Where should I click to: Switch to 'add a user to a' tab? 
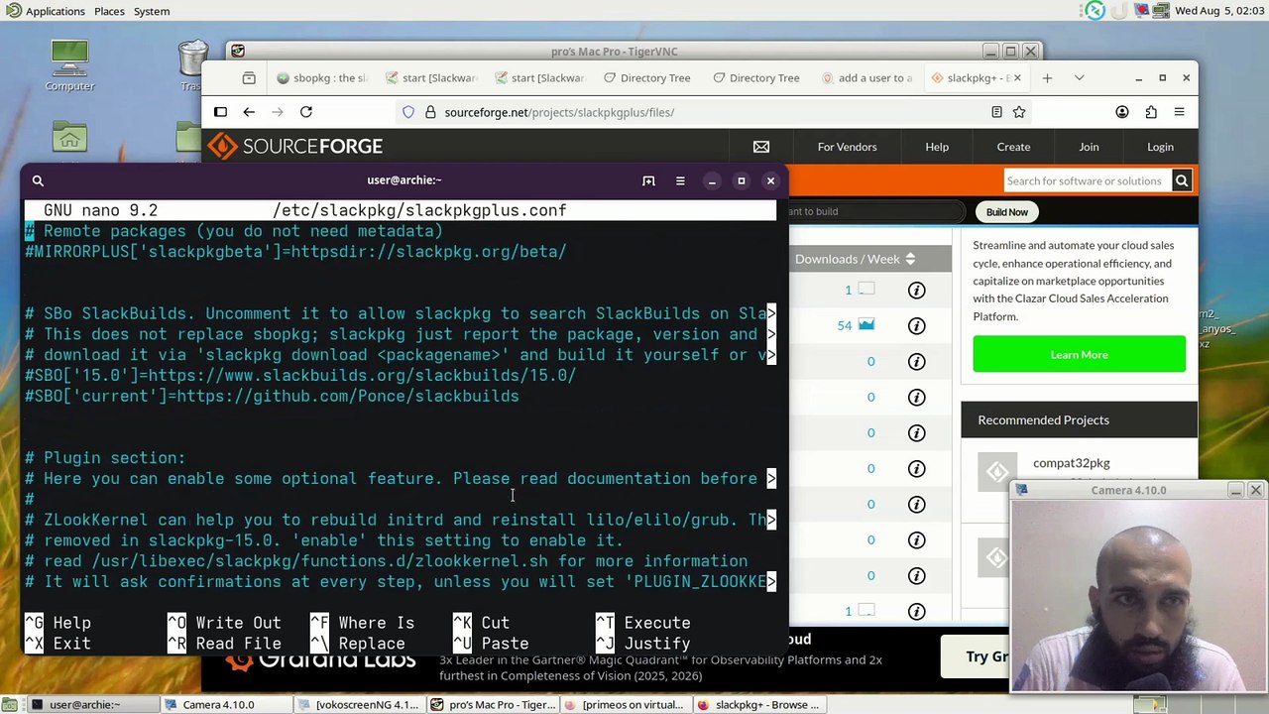[866, 77]
